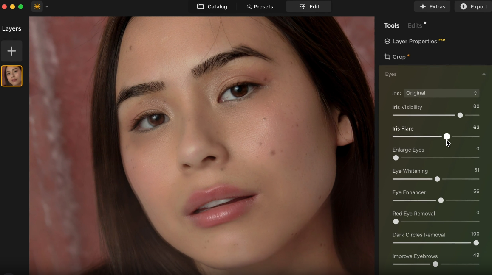
Task: Open the Iris type dropdown
Action: (441, 93)
